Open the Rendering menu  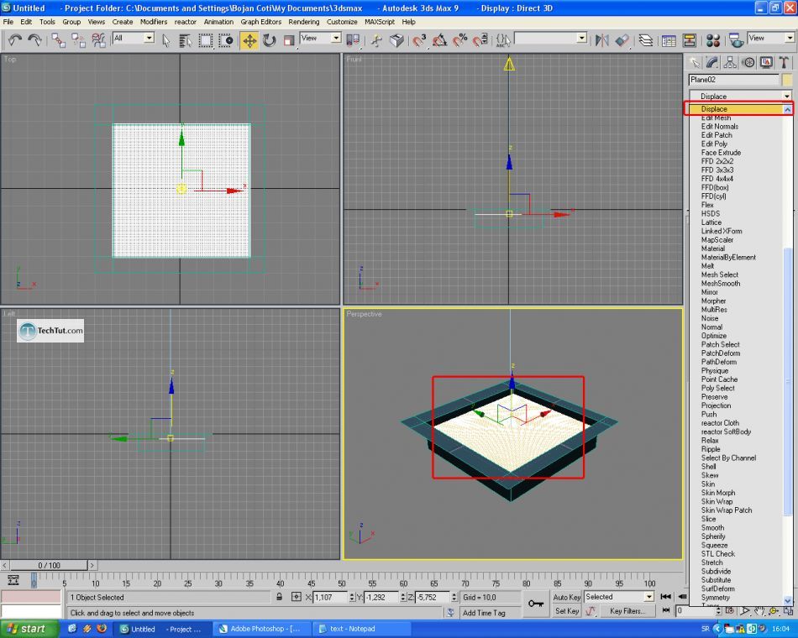click(x=304, y=22)
